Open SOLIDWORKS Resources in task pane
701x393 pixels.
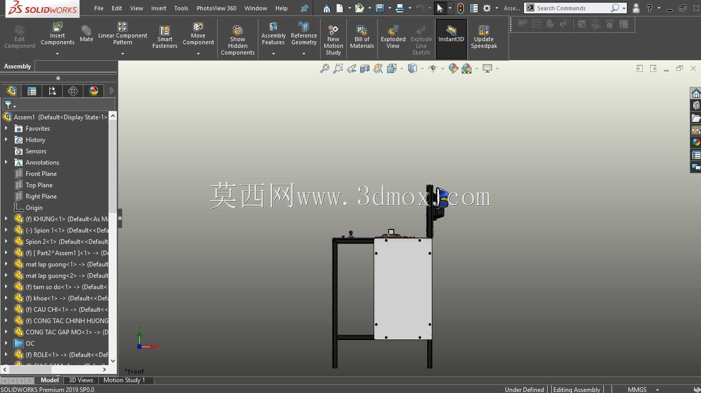point(696,93)
